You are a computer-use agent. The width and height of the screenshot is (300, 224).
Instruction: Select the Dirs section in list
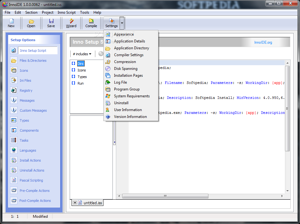coord(81,64)
